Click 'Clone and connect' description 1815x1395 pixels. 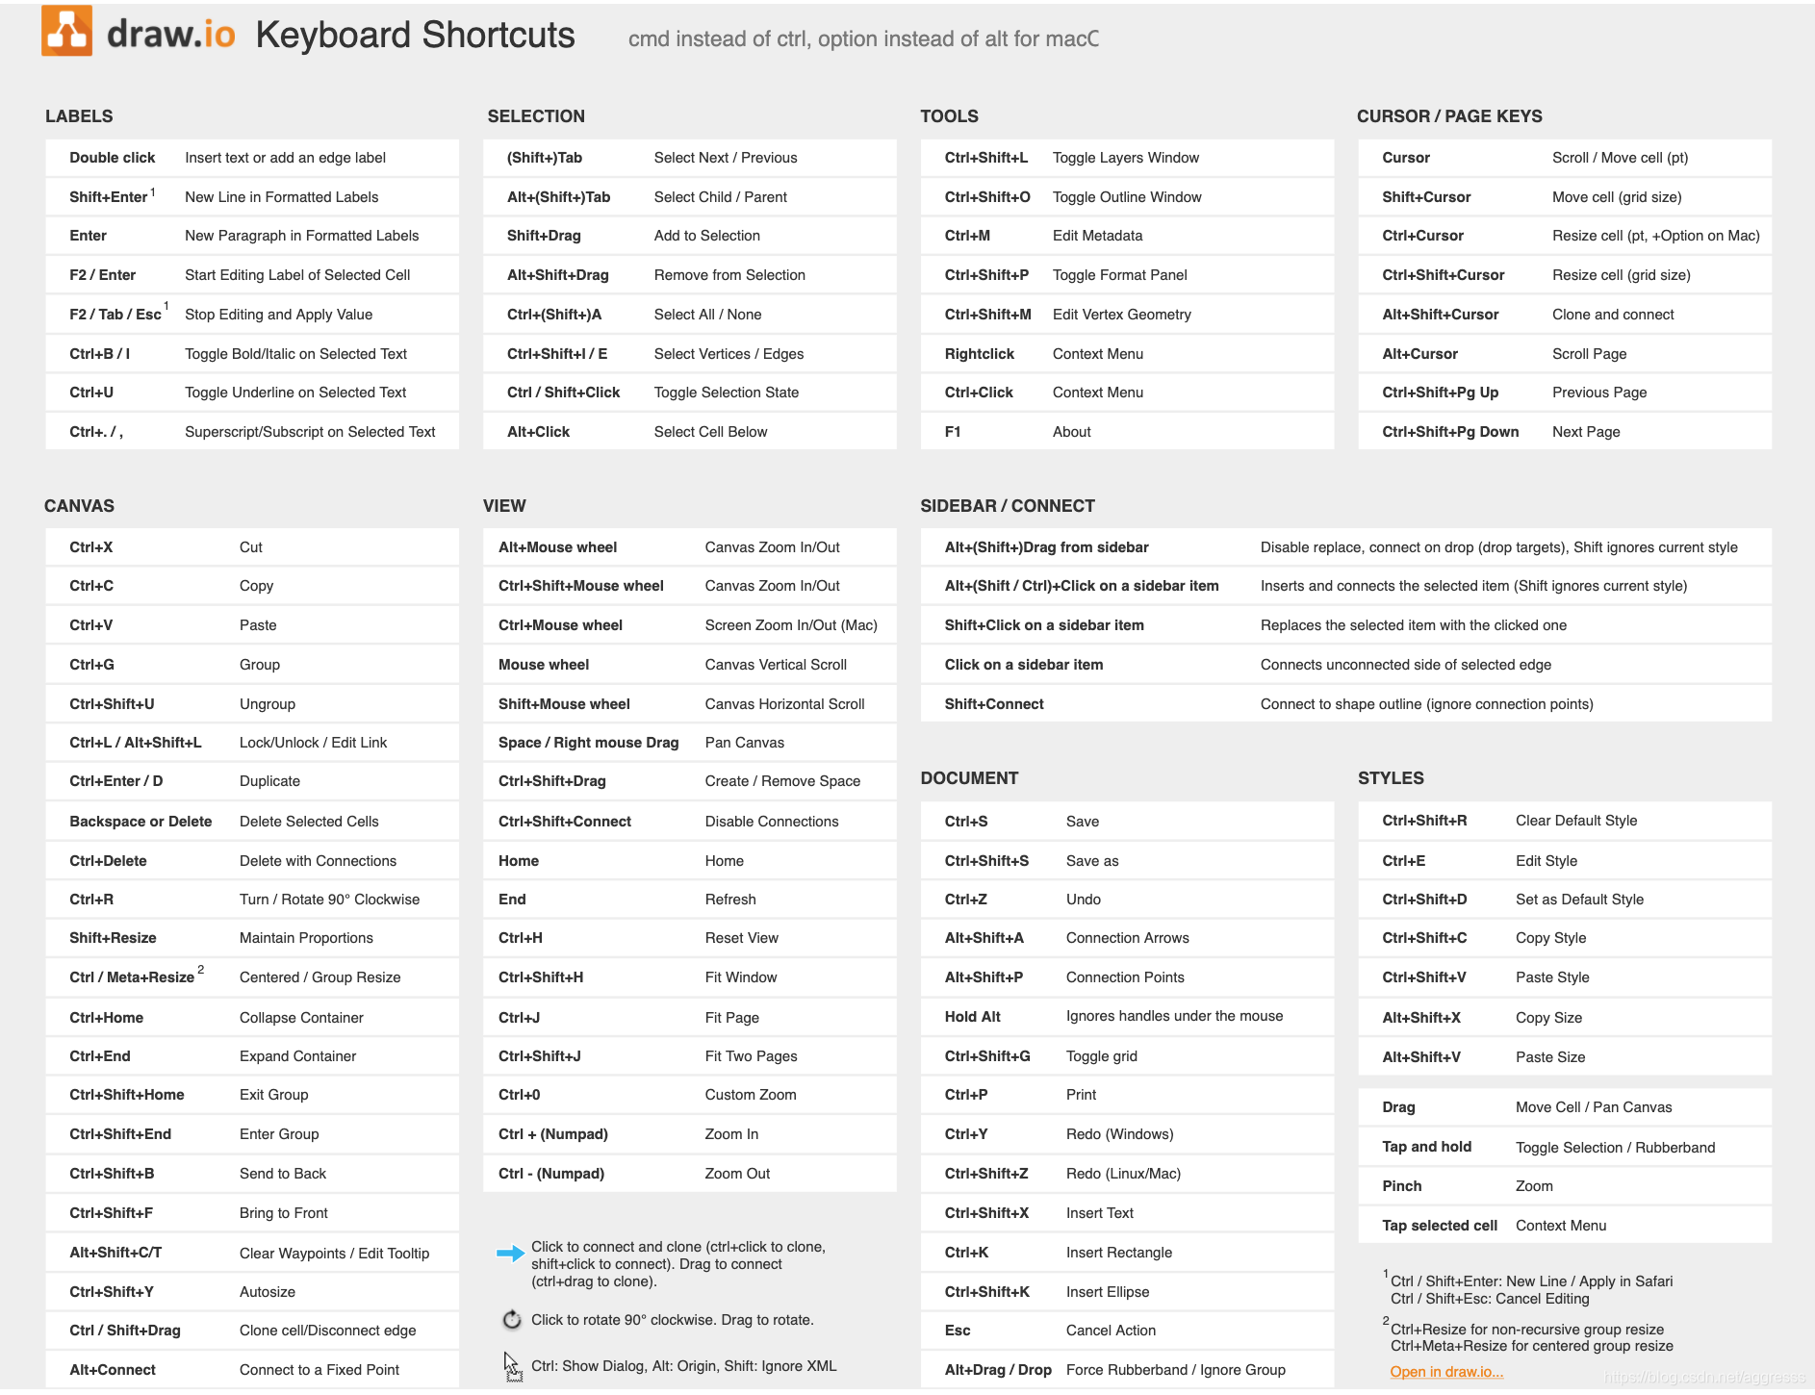tap(1613, 315)
